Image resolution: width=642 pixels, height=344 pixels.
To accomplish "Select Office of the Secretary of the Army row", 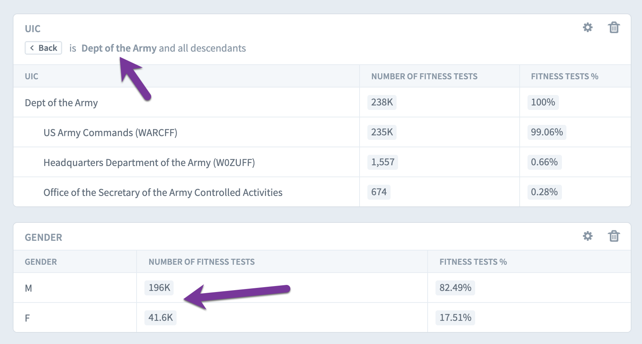I will click(x=322, y=192).
